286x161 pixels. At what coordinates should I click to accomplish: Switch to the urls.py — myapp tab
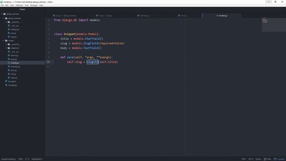tap(104, 16)
